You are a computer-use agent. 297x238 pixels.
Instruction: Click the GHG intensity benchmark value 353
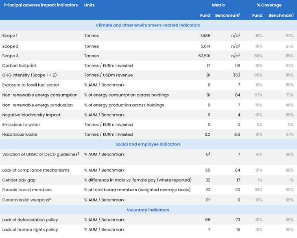(236, 75)
